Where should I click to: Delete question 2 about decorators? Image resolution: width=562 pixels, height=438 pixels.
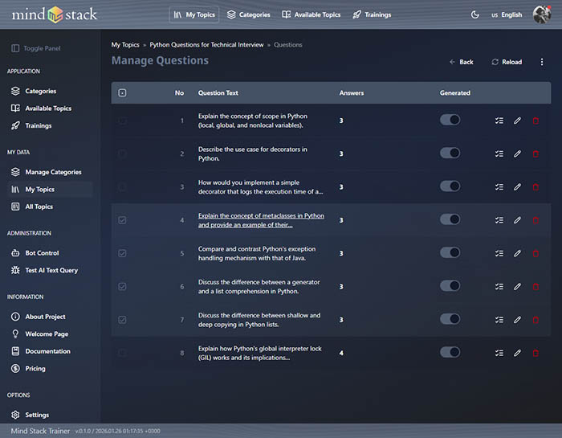coord(536,154)
